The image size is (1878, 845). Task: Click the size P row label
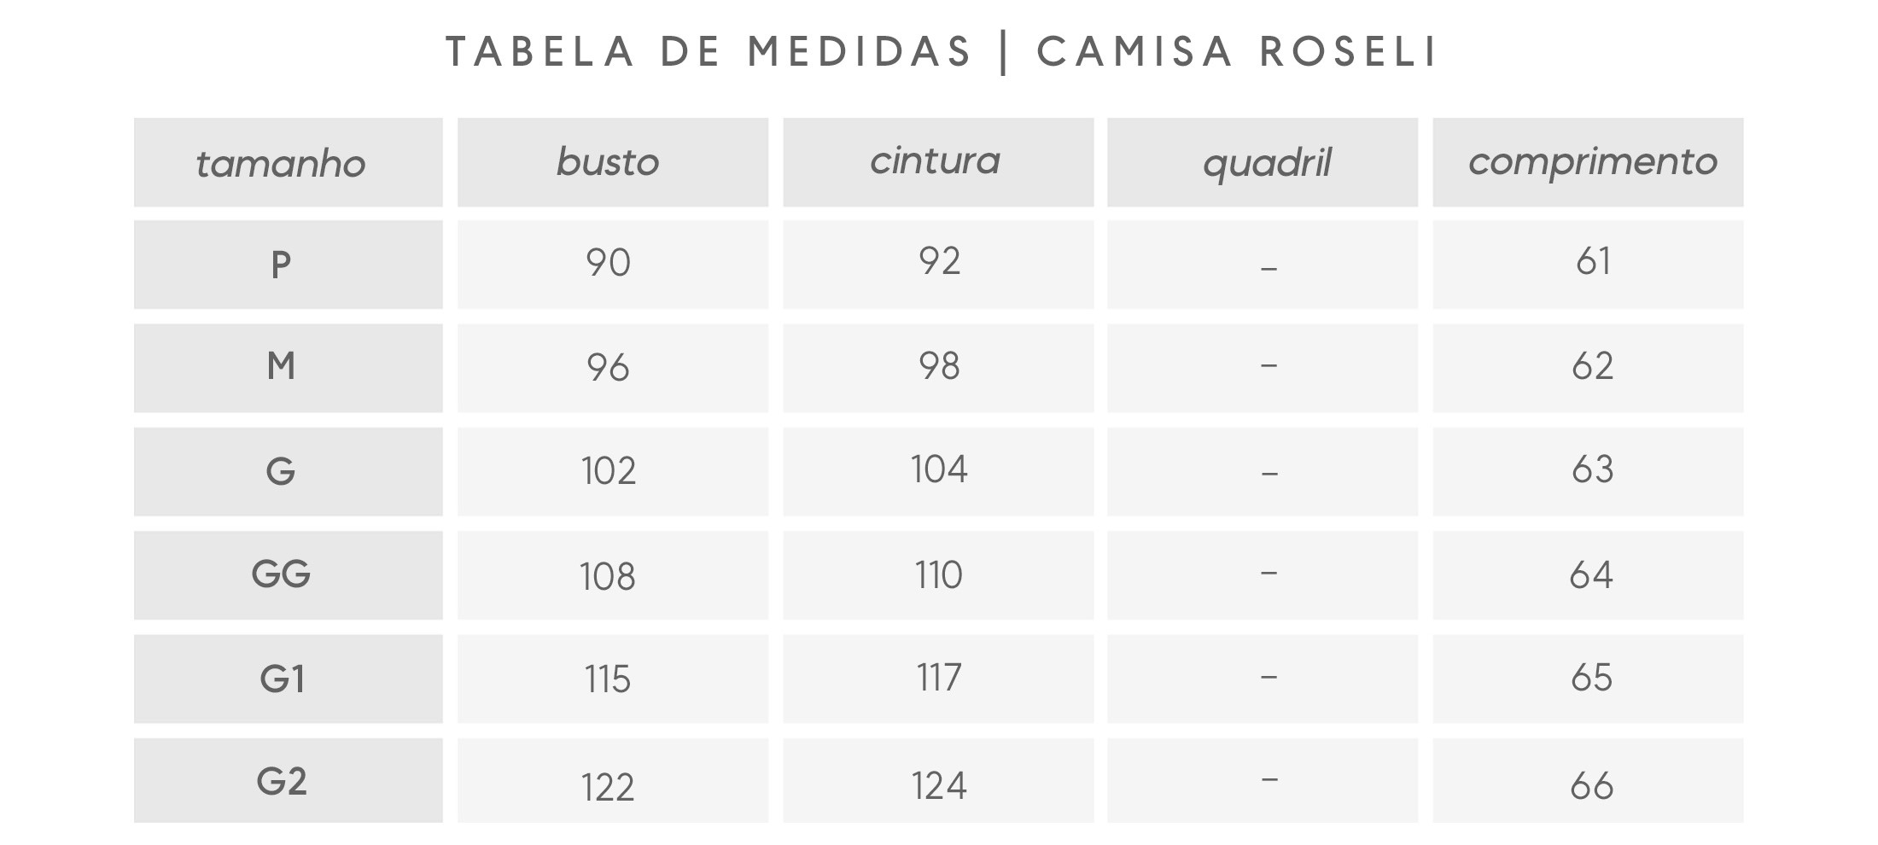(x=281, y=265)
